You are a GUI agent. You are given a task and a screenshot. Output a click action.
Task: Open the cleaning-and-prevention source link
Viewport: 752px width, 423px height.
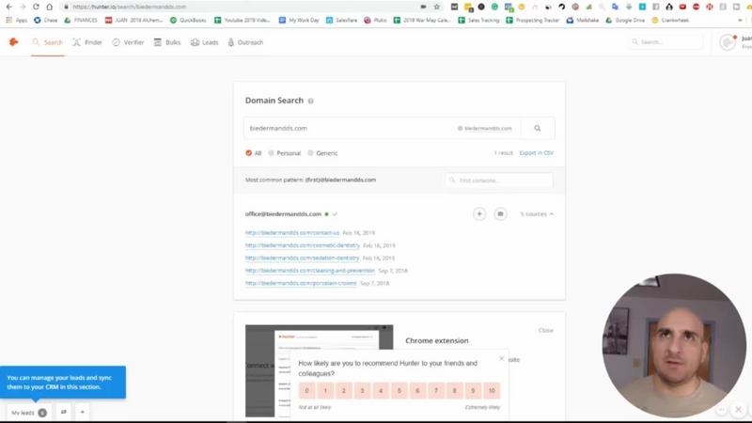[x=310, y=271]
